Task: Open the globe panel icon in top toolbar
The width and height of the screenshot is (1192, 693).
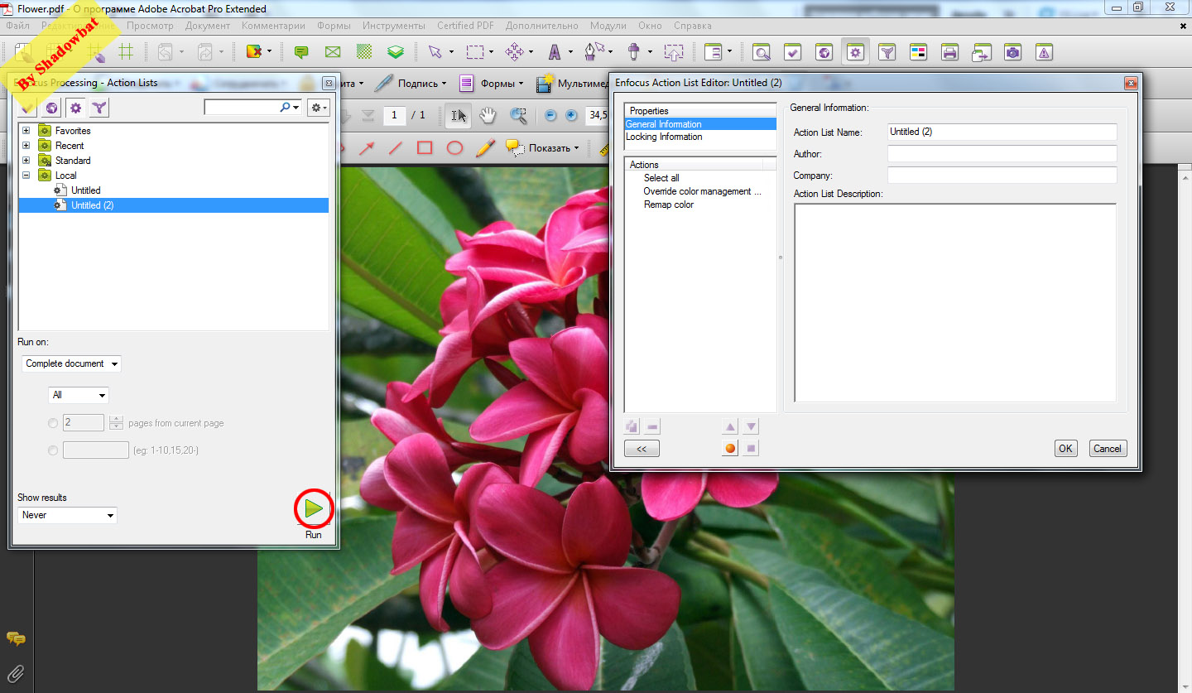Action: coord(824,52)
